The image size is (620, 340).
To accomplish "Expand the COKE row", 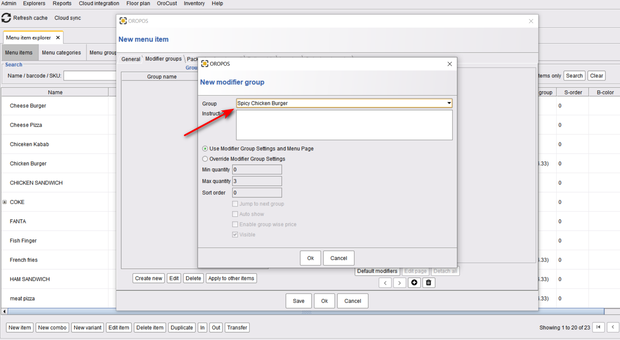I will click(x=5, y=202).
